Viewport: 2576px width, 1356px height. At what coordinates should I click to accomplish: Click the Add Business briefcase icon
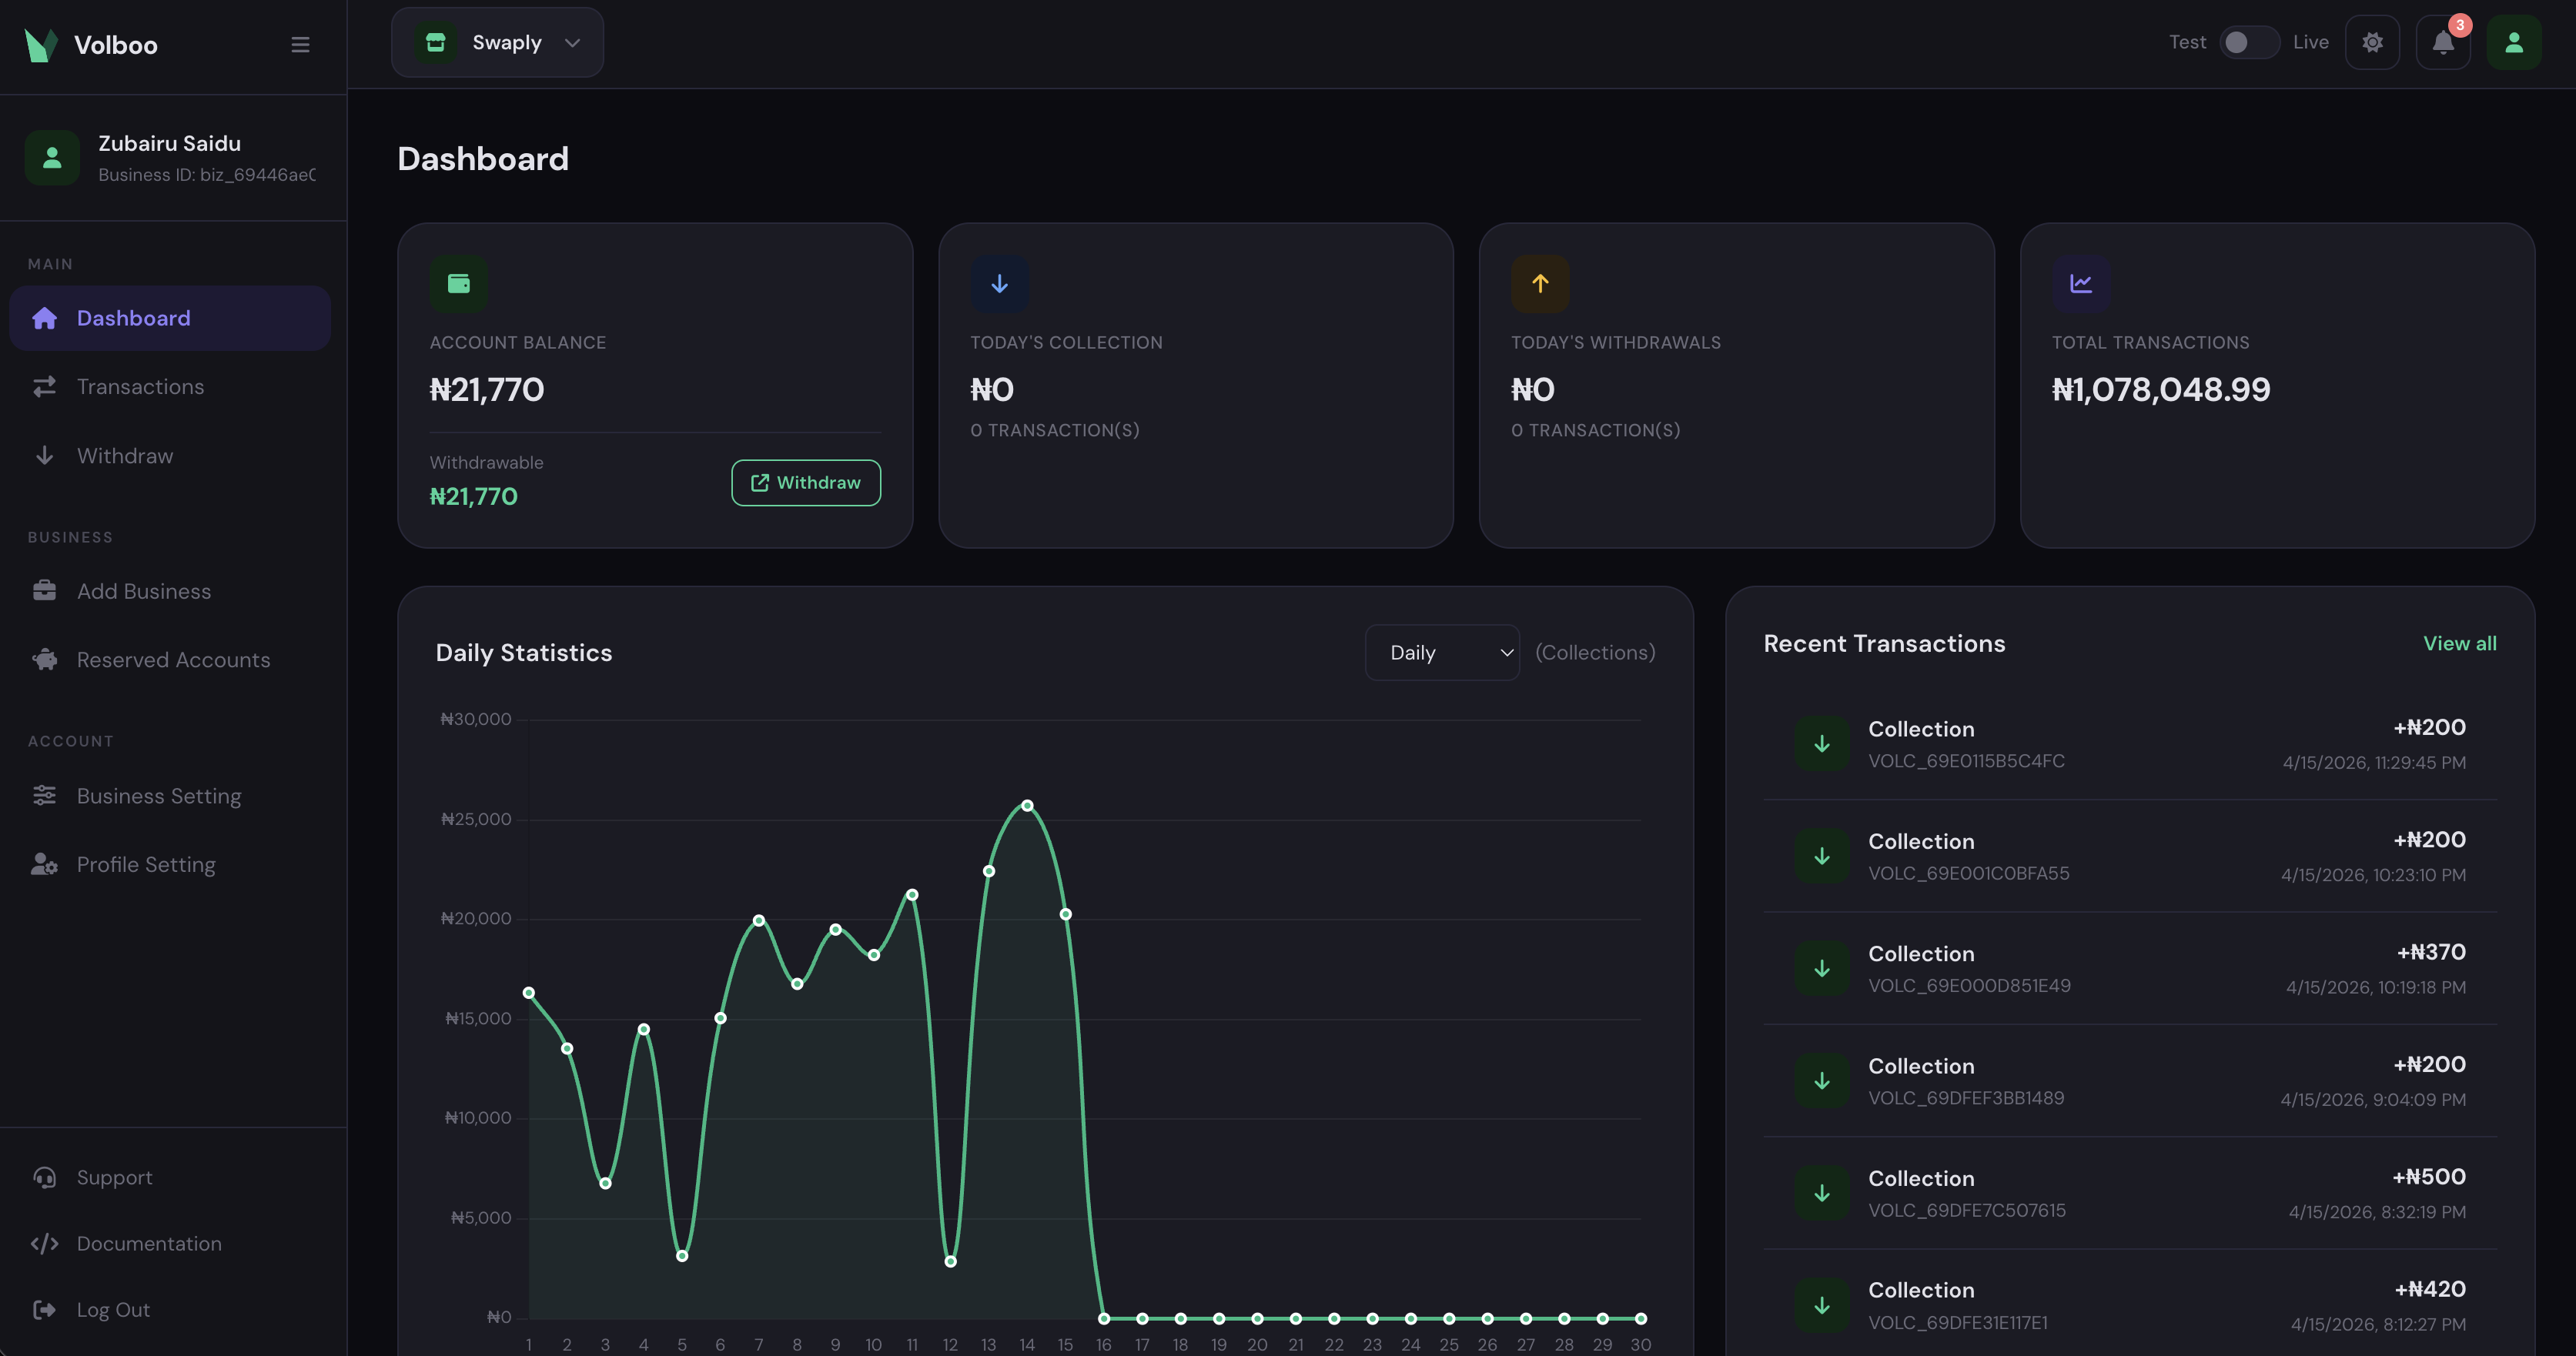(x=44, y=589)
